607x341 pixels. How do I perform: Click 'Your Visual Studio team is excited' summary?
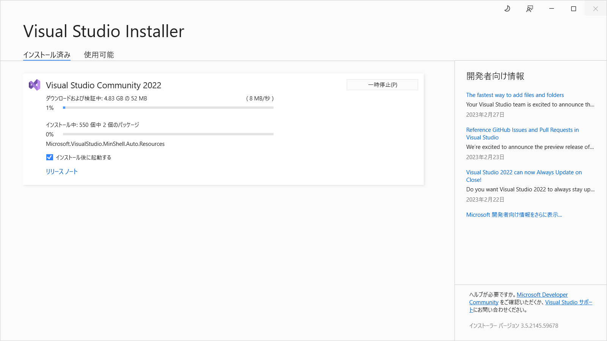pyautogui.click(x=530, y=105)
